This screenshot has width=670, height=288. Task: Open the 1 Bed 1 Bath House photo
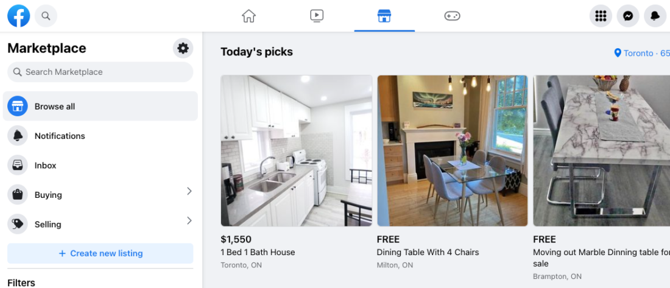[297, 150]
